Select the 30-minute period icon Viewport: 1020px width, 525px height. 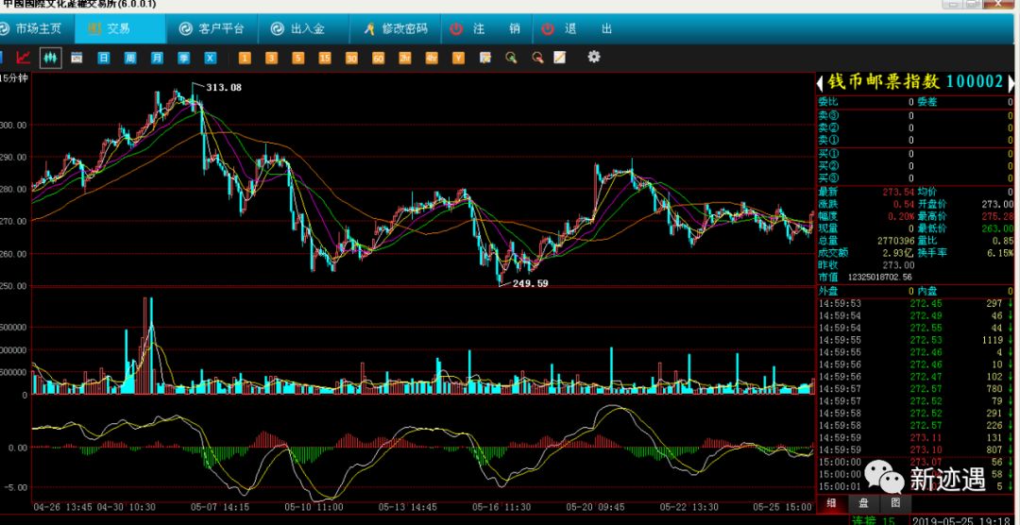click(x=351, y=58)
